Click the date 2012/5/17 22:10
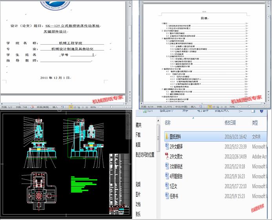 click(236, 186)
